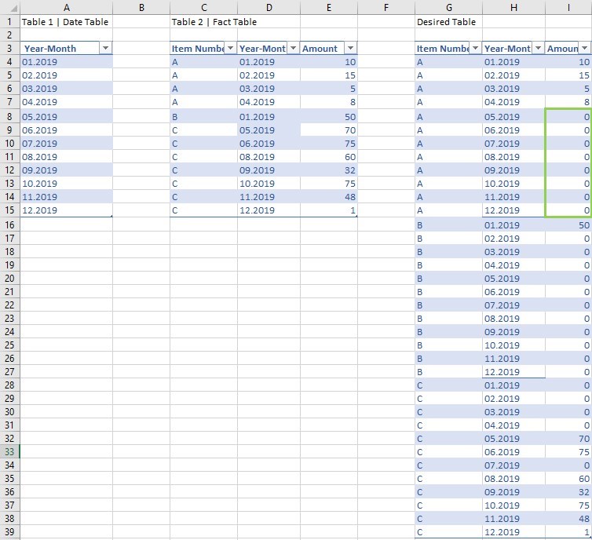Image resolution: width=592 pixels, height=540 pixels.
Task: Select Fact Table amount 8
Action: 329,102
